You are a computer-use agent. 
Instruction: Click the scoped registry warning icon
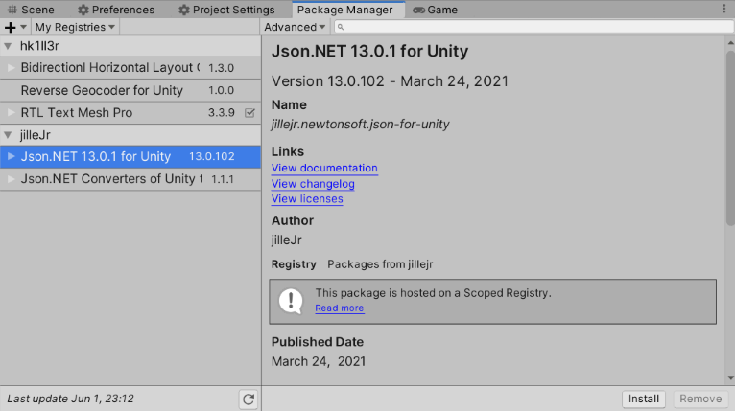click(x=291, y=301)
